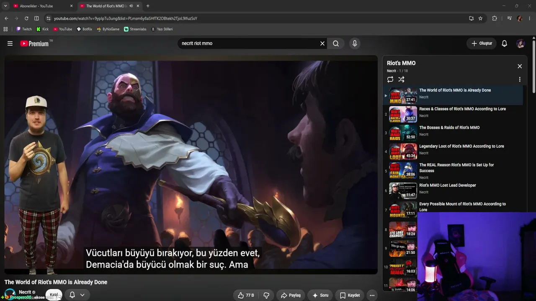The image size is (536, 301).
Task: Close the Abonelikler - YouTube tab
Action: (72, 6)
